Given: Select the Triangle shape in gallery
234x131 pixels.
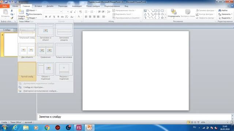Looking at the screenshot, I should click(x=145, y=14).
